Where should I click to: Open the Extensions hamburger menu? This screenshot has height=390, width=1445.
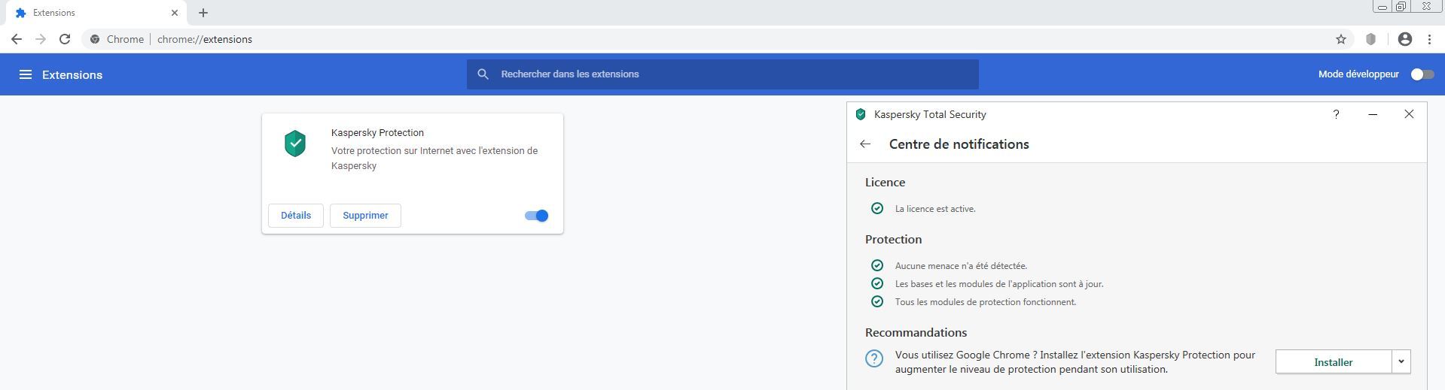[26, 74]
